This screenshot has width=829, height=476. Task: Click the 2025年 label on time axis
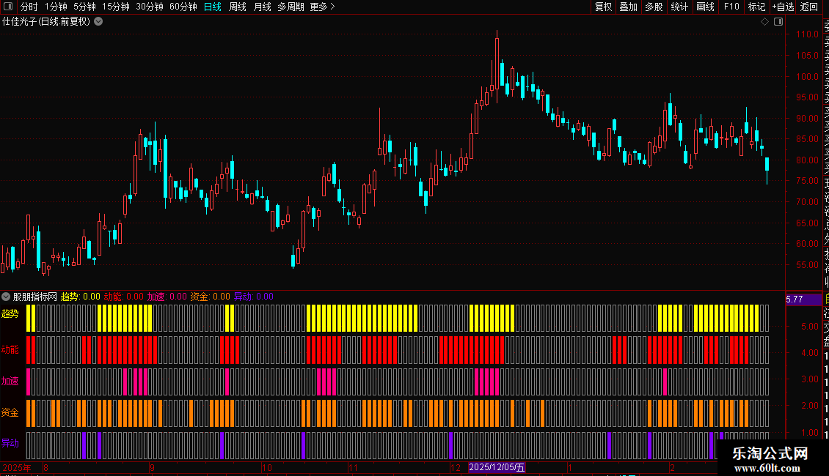point(16,467)
